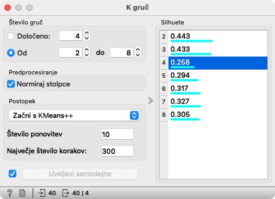This screenshot has width=275, height=199.
Task: Click the Uveljavi samodejno button
Action: click(x=80, y=174)
